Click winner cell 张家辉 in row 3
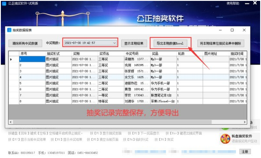This screenshot has width=261, height=158. coord(137,71)
